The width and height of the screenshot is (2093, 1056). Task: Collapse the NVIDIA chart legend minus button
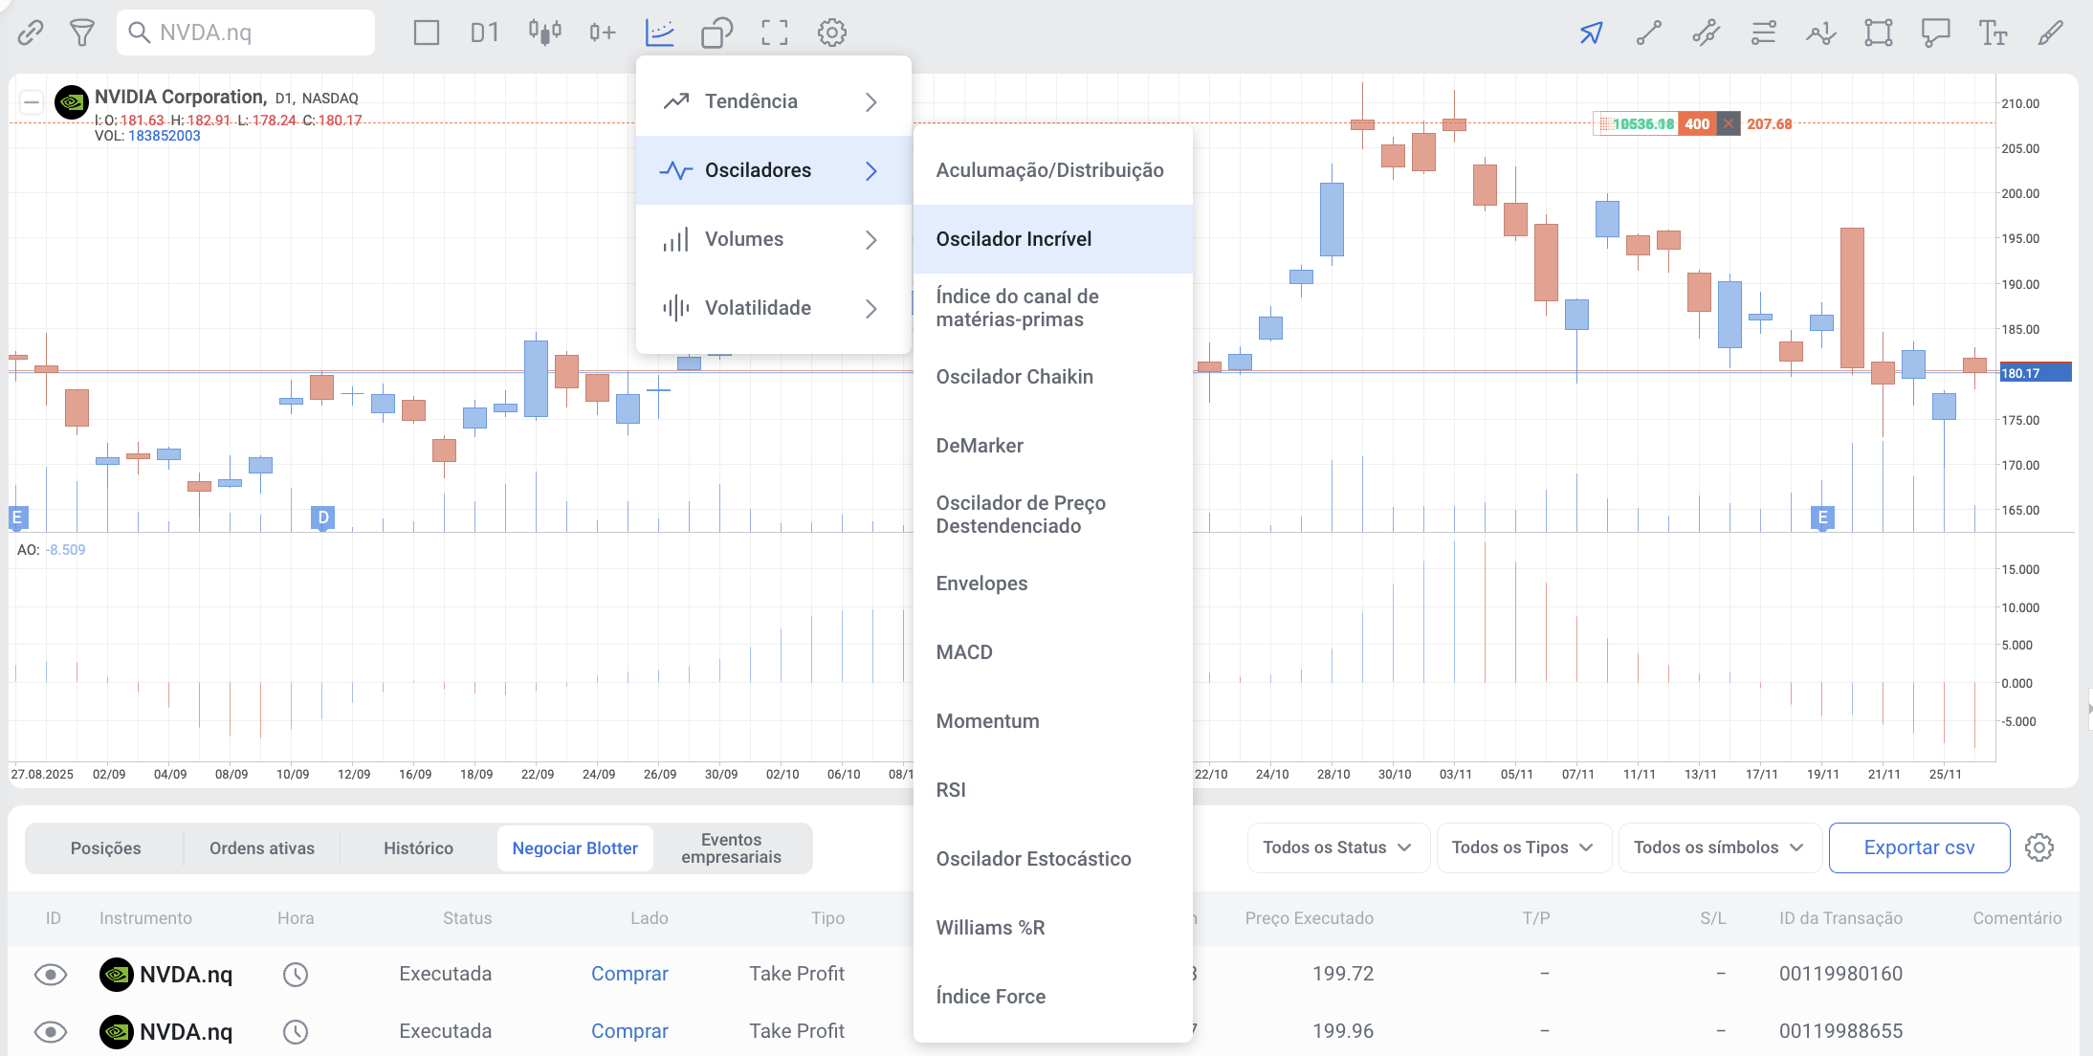click(32, 101)
